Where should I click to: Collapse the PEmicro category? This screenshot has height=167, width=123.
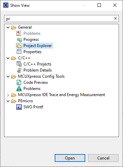click(8, 101)
